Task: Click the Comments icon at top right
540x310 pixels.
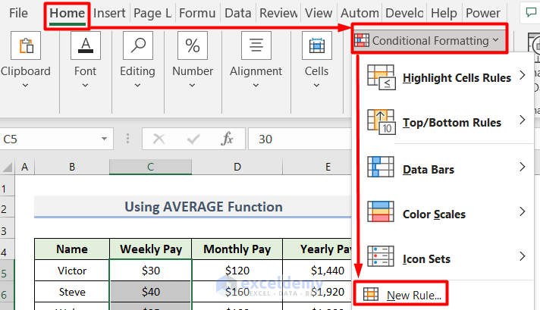Action: click(x=530, y=13)
